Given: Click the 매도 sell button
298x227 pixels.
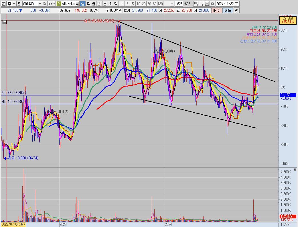Looking at the screenshot, I should click(228, 10).
